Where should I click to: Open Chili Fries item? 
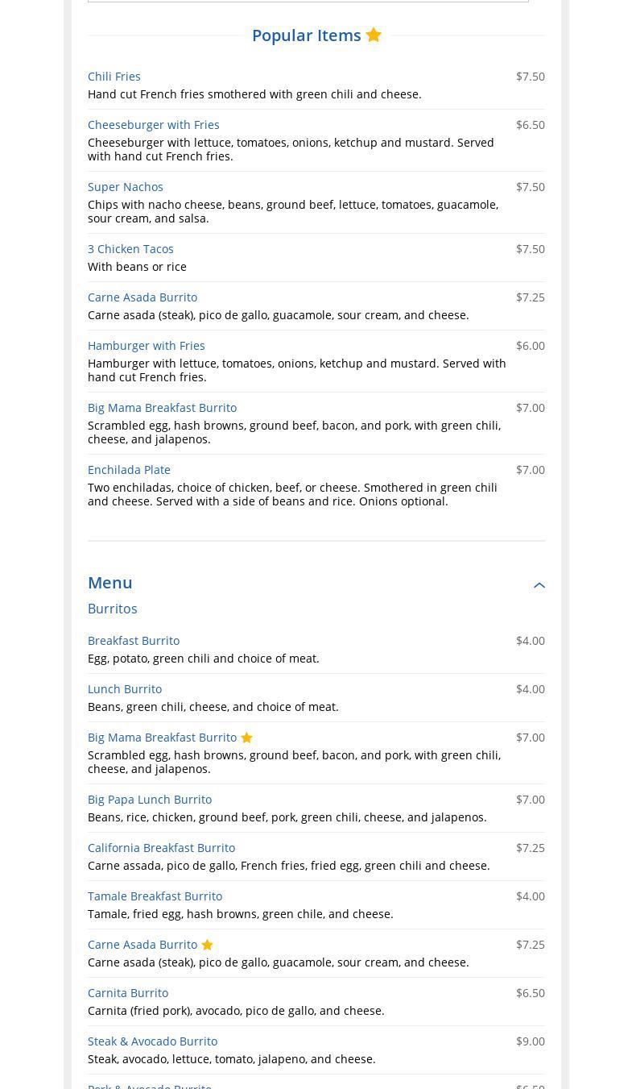(x=114, y=77)
